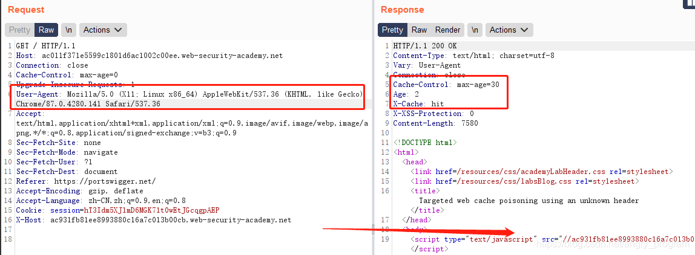Click the script type="text/javascript" line
The height and width of the screenshot is (255, 695).
(x=552, y=239)
